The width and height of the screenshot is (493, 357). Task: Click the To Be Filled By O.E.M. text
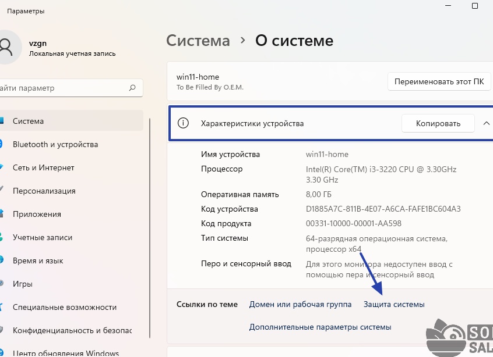tap(210, 87)
